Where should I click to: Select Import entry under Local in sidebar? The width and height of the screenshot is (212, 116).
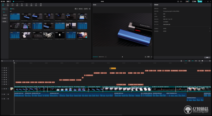click(4, 12)
